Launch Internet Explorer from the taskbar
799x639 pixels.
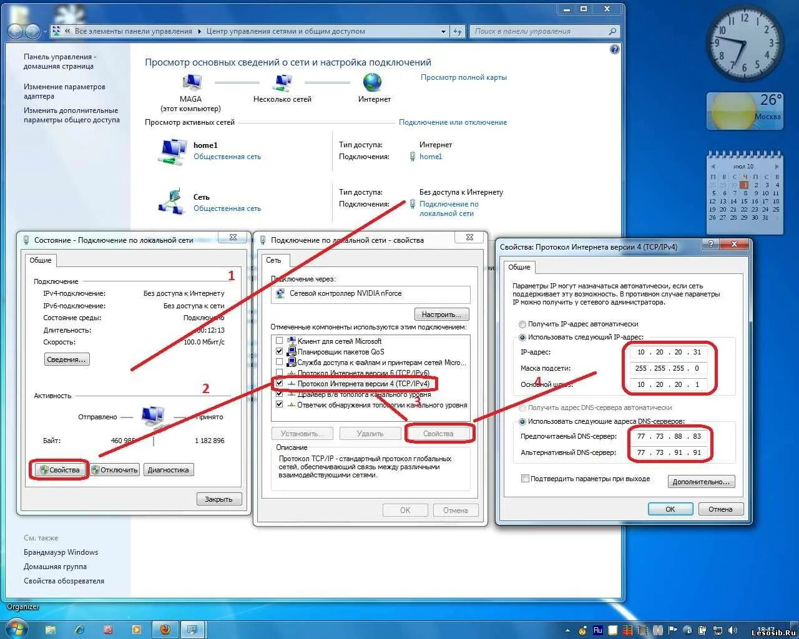point(79,630)
